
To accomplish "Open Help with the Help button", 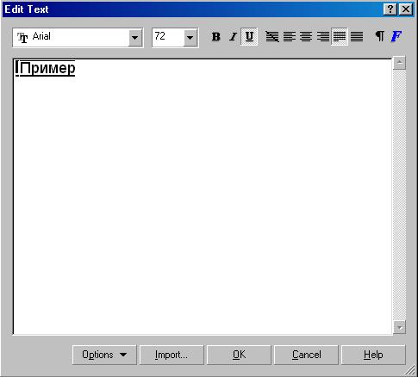I will [373, 355].
